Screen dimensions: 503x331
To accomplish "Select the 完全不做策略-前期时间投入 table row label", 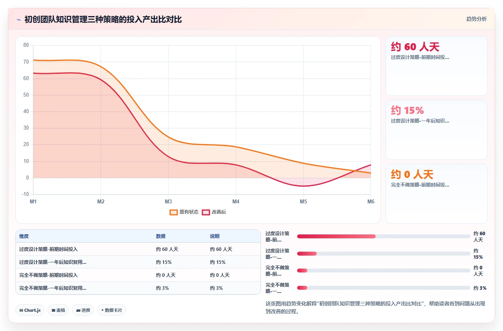I will (x=48, y=275).
